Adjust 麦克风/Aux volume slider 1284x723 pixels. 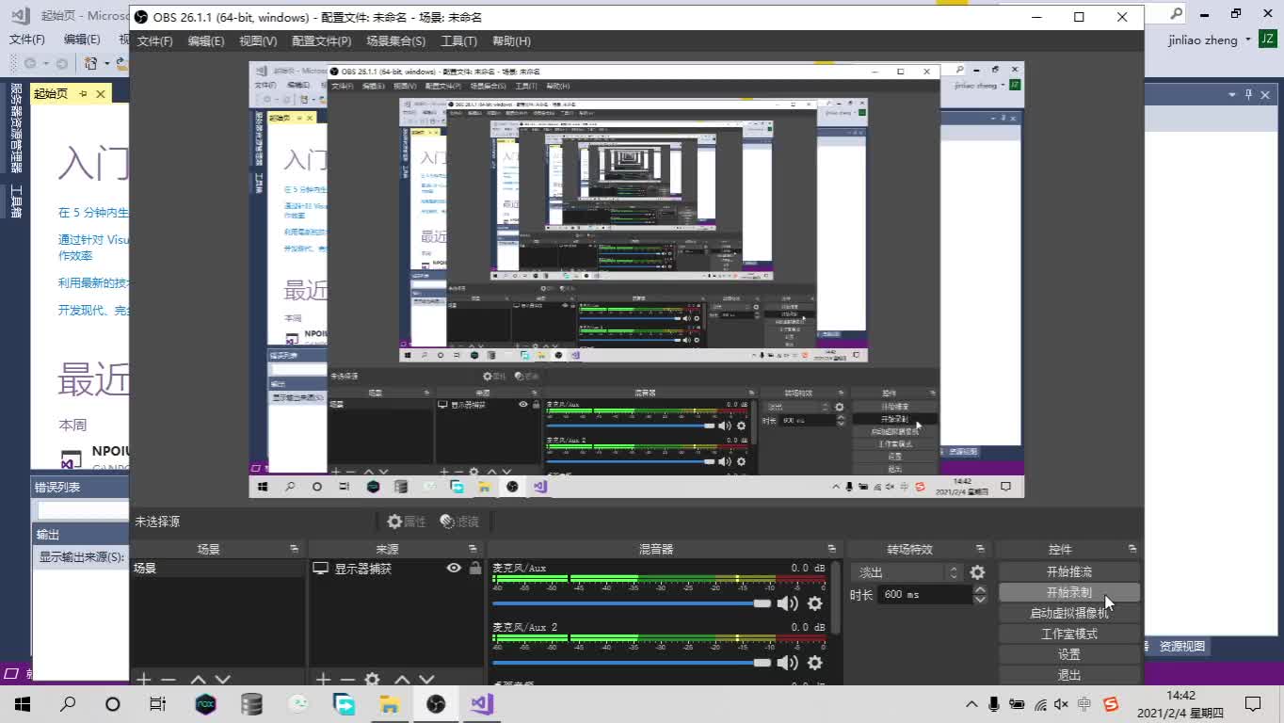coord(632,603)
